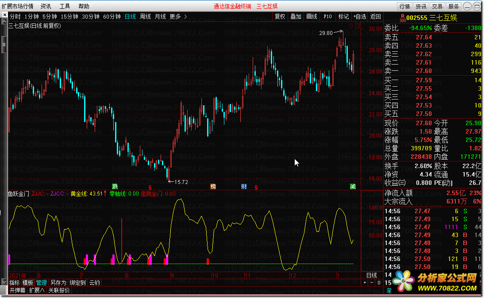This screenshot has width=485, height=299.
Task: Click the 笔 icon in the tick panel
Action: [x=389, y=290]
